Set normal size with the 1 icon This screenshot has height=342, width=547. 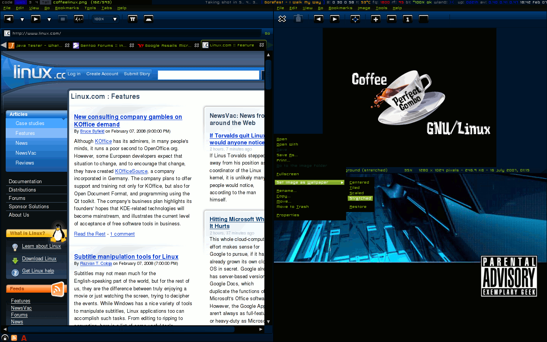[x=408, y=19]
